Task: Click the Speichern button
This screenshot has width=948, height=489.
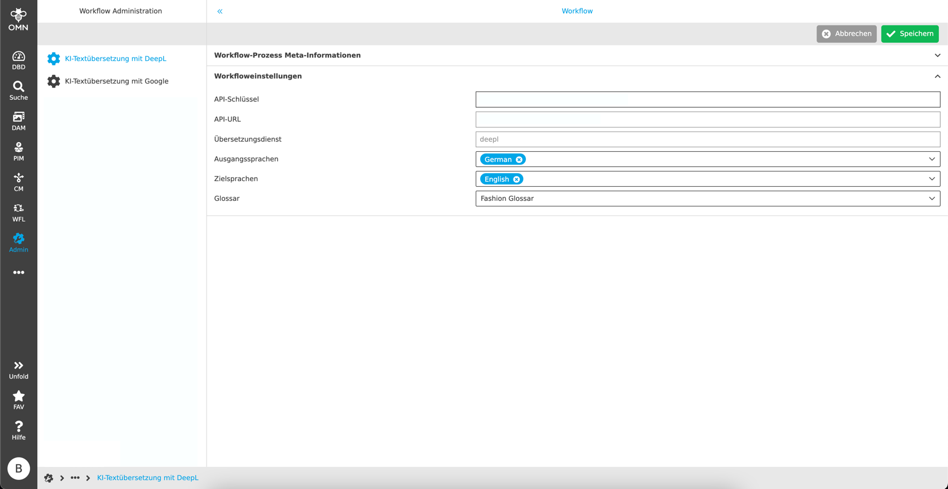Action: pos(910,34)
